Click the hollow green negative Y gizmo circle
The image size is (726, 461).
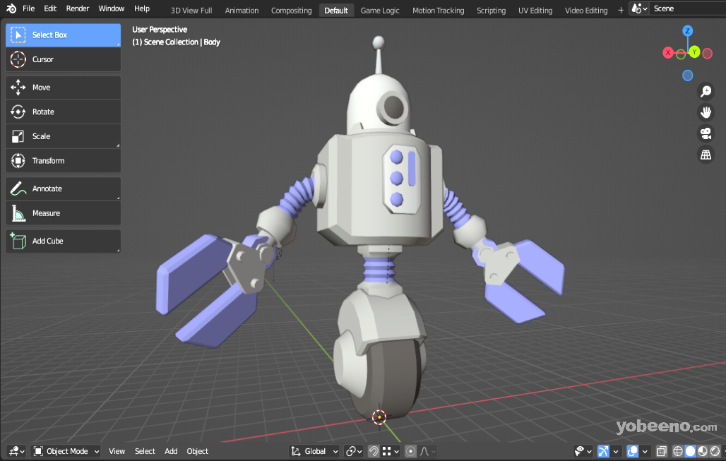pos(681,54)
